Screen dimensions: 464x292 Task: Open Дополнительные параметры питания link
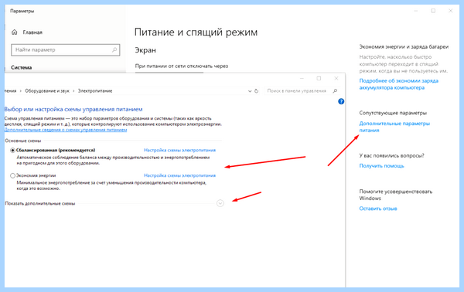pos(394,127)
